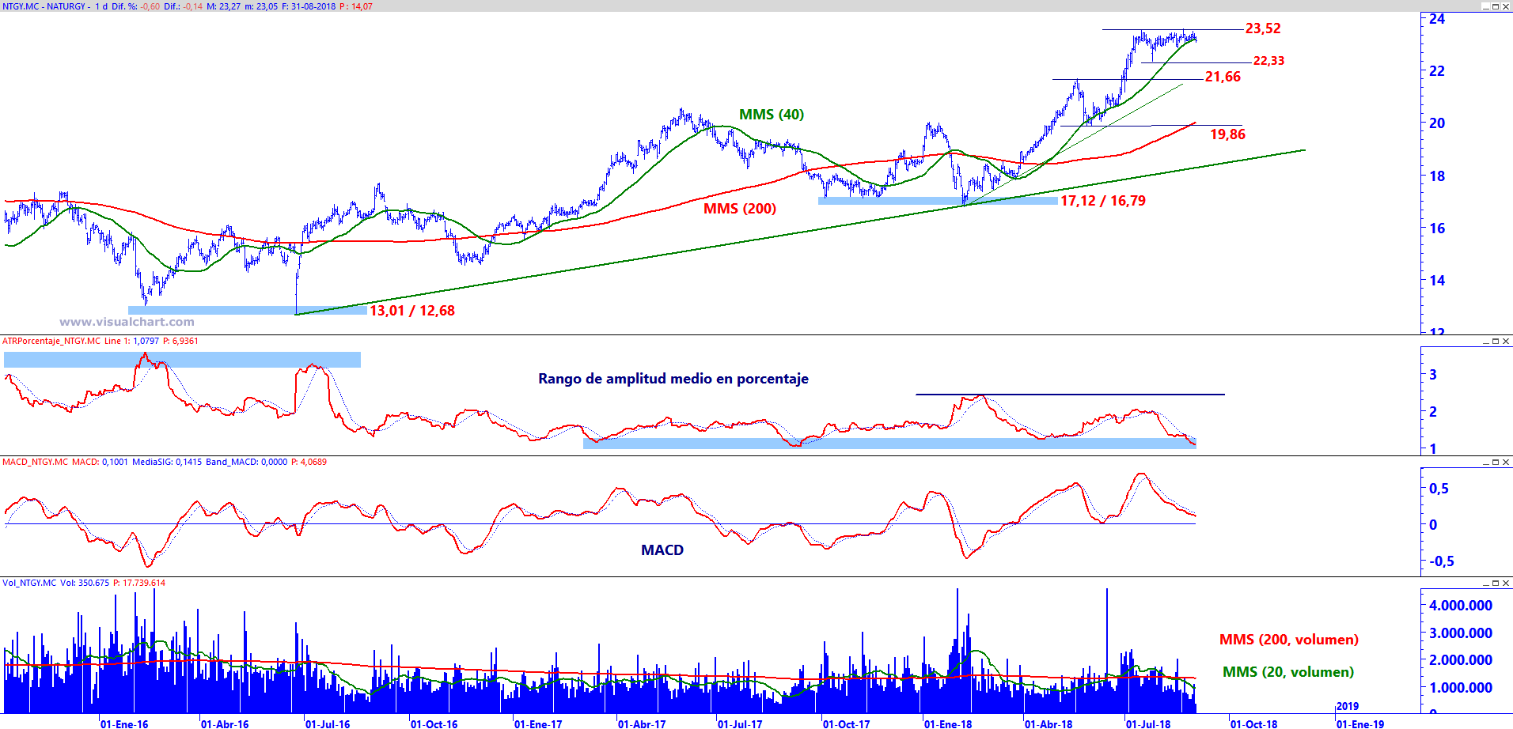Select the Vol_NTGY.MC panel title

[x=29, y=583]
